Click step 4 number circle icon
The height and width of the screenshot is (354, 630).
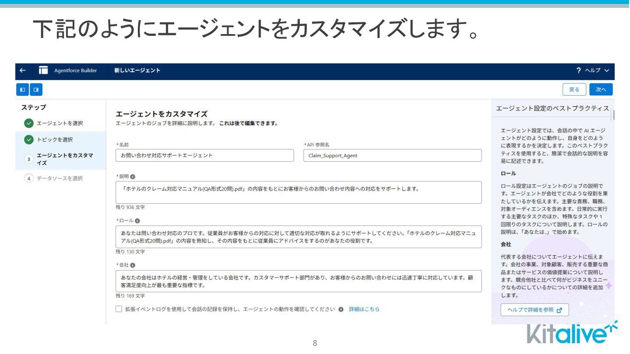point(29,178)
